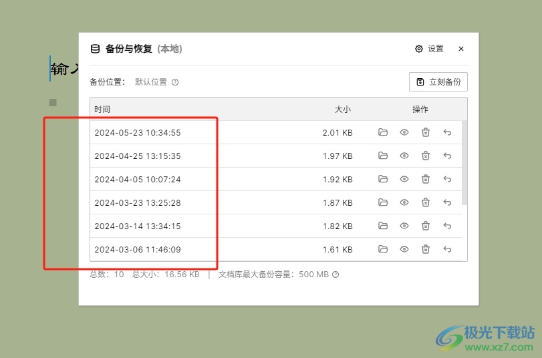Open folder for backup 2024-03-23 13:25:28
This screenshot has width=542, height=358.
click(x=383, y=202)
